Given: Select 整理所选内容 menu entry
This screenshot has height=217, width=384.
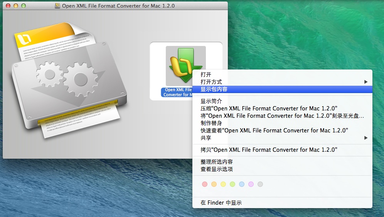Looking at the screenshot, I should (282, 162).
